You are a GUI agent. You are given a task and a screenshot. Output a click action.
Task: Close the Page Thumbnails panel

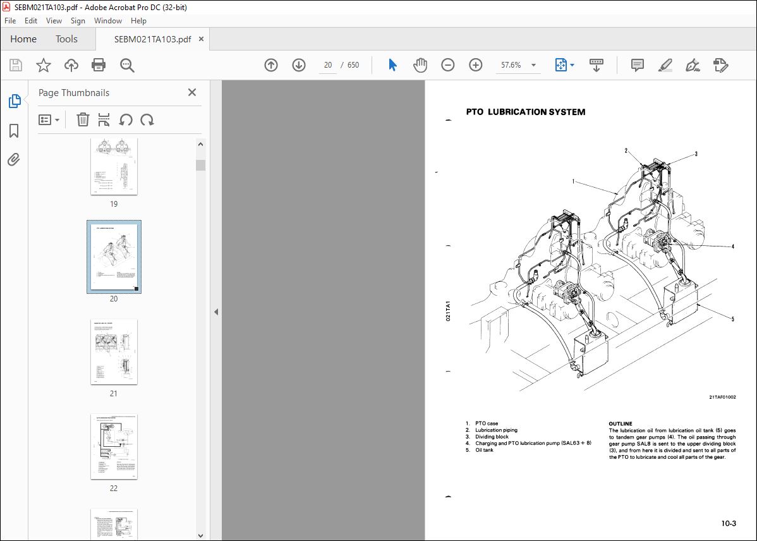point(191,92)
